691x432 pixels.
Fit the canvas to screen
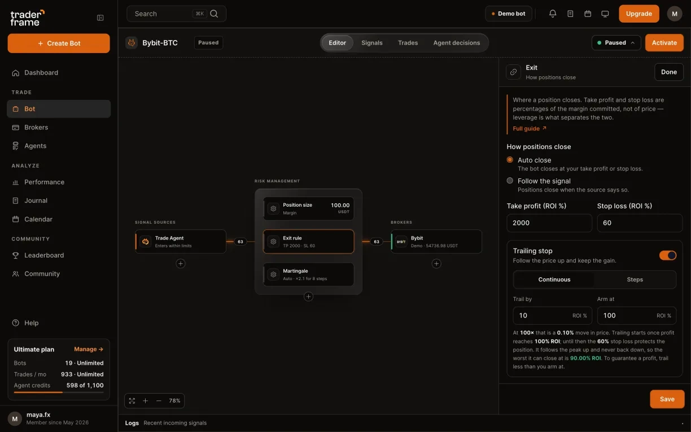[x=132, y=401]
